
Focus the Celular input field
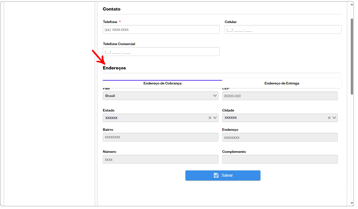283,30
